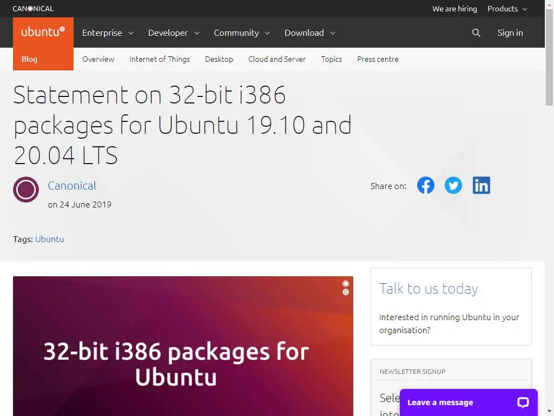Click 'Interested in running Ubuntu' text
The image size is (554, 416).
(449, 324)
